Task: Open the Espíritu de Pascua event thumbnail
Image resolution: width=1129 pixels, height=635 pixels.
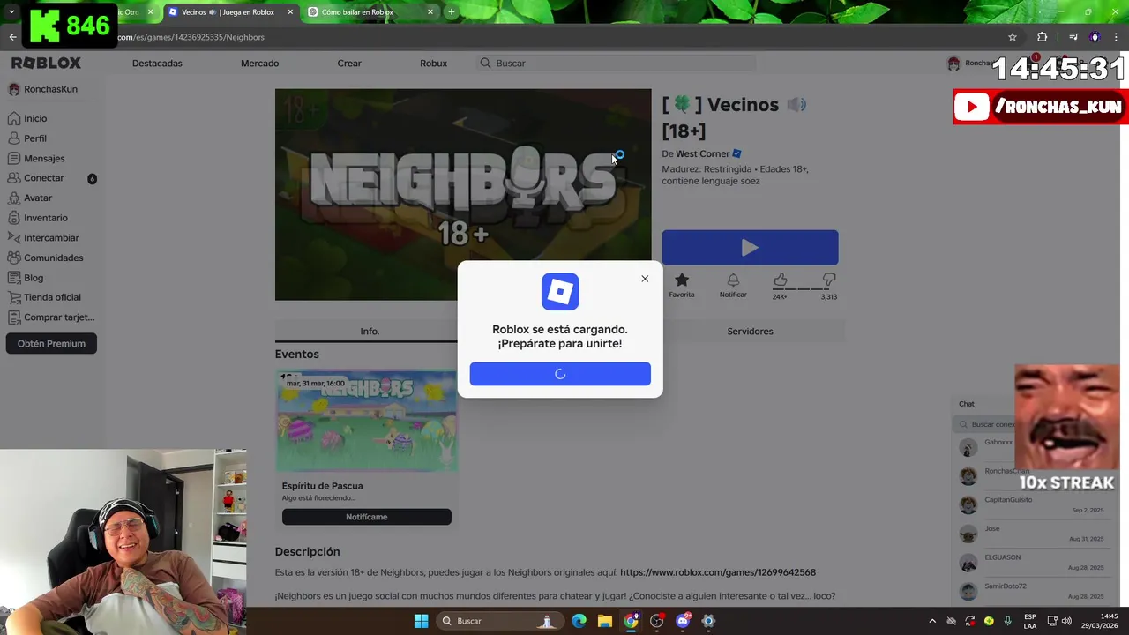Action: [367, 421]
